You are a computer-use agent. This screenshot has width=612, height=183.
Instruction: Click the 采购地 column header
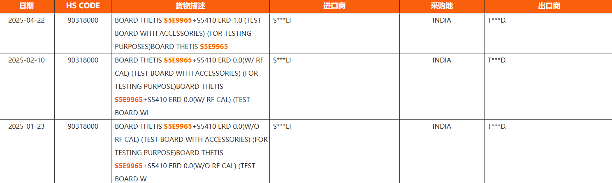441,6
